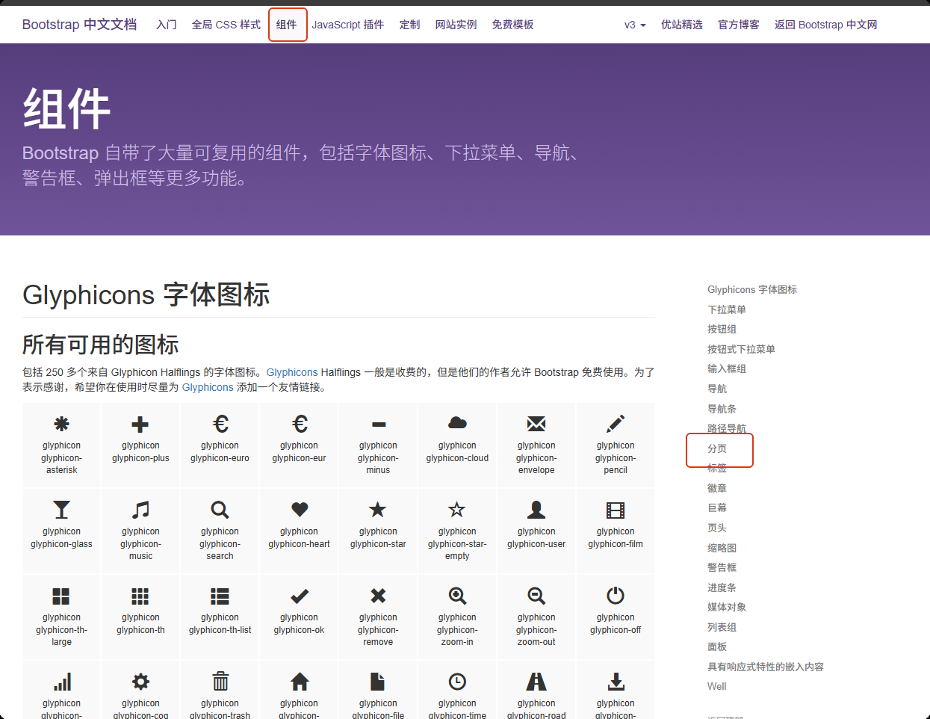This screenshot has width=930, height=719.
Task: Jump to 面板 in sidebar
Action: [717, 647]
